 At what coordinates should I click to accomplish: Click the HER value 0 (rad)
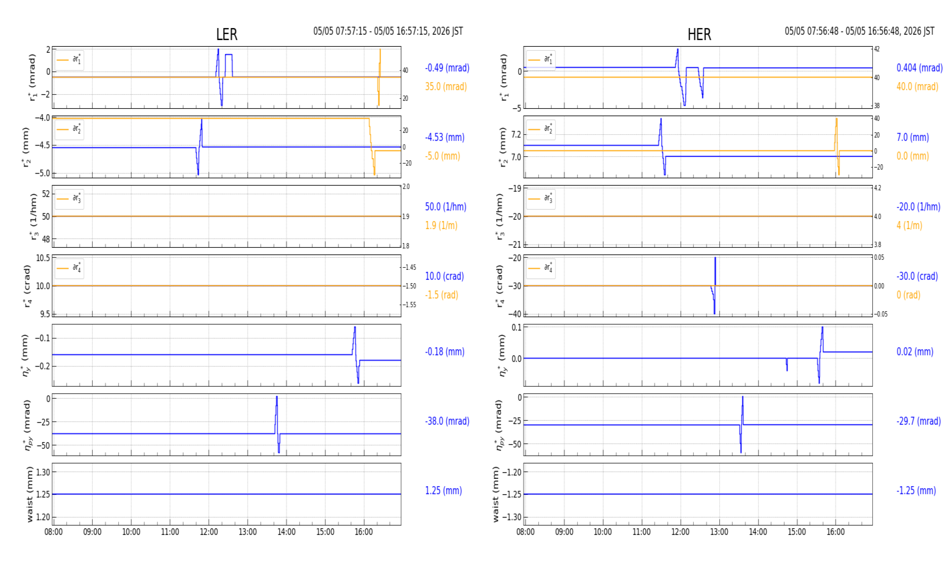coord(908,295)
